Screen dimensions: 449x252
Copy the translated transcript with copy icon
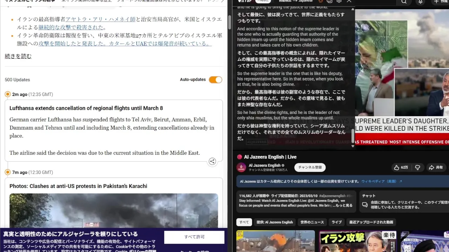tap(329, 1)
